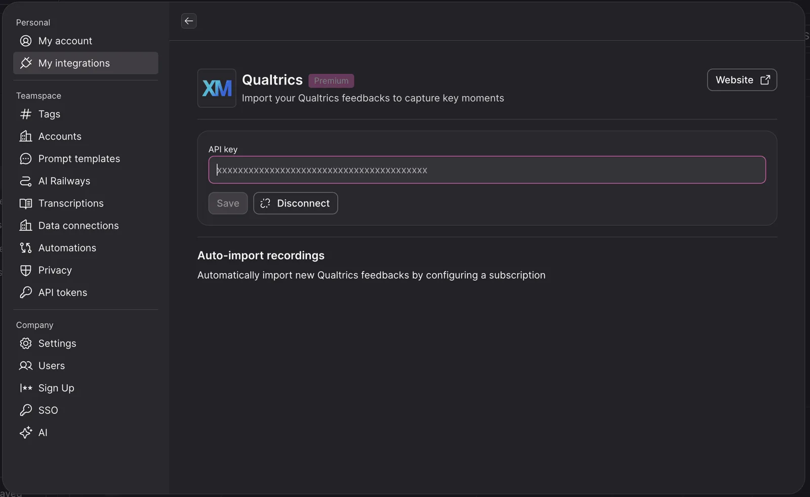The width and height of the screenshot is (810, 497).
Task: Open the company AI page
Action: pos(86,433)
